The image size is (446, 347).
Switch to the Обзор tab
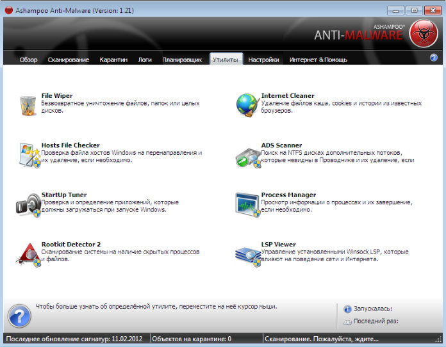coord(28,60)
